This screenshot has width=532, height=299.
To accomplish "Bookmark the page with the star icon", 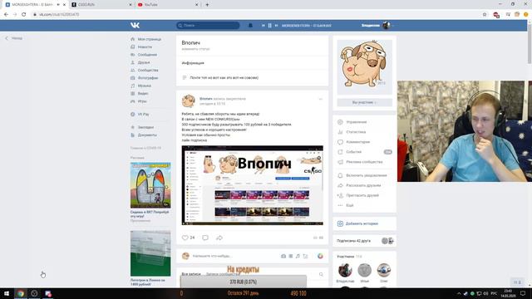I will coord(485,15).
